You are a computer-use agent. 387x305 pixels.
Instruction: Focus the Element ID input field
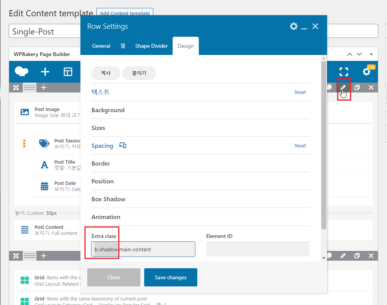pyautogui.click(x=258, y=249)
